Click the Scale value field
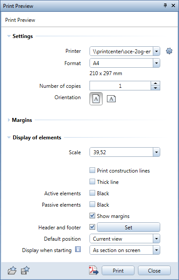The image size is (179, 280). [121, 152]
